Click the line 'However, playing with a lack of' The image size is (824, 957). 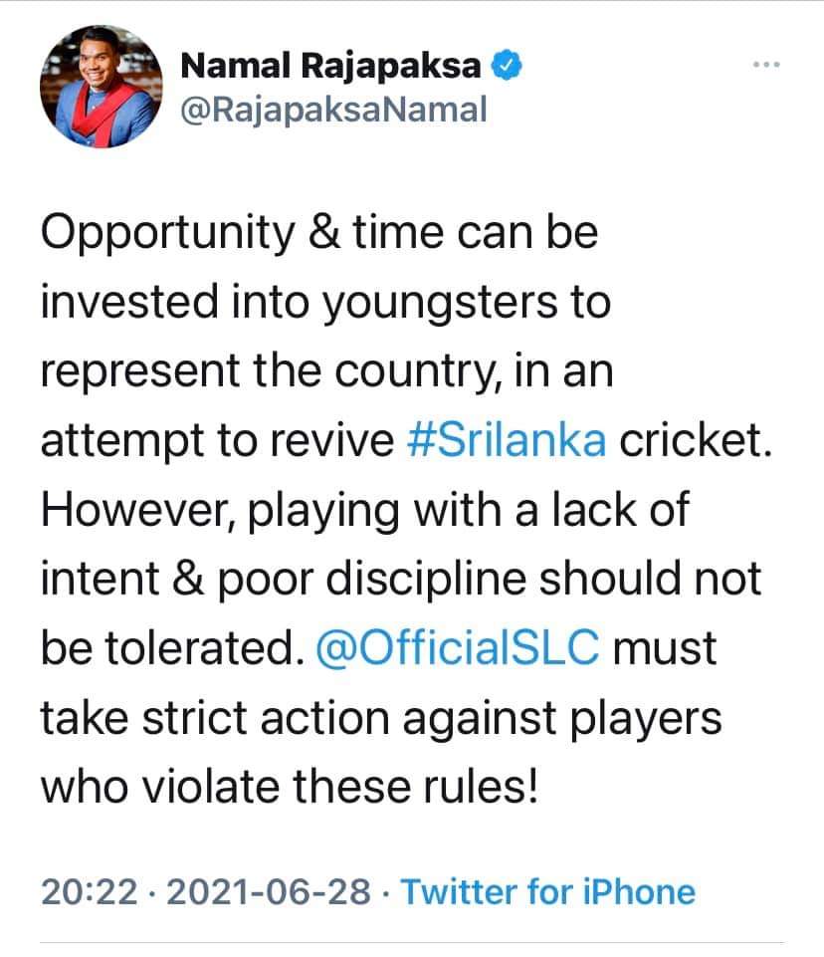(365, 511)
